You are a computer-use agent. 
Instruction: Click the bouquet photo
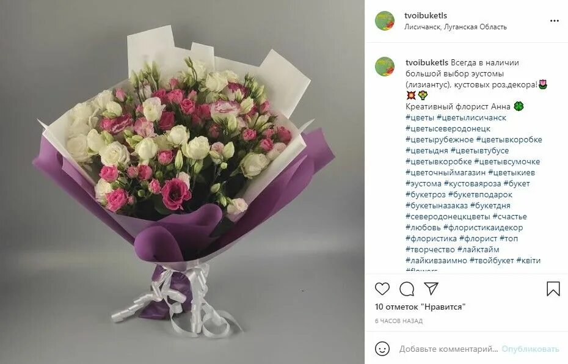click(x=182, y=182)
